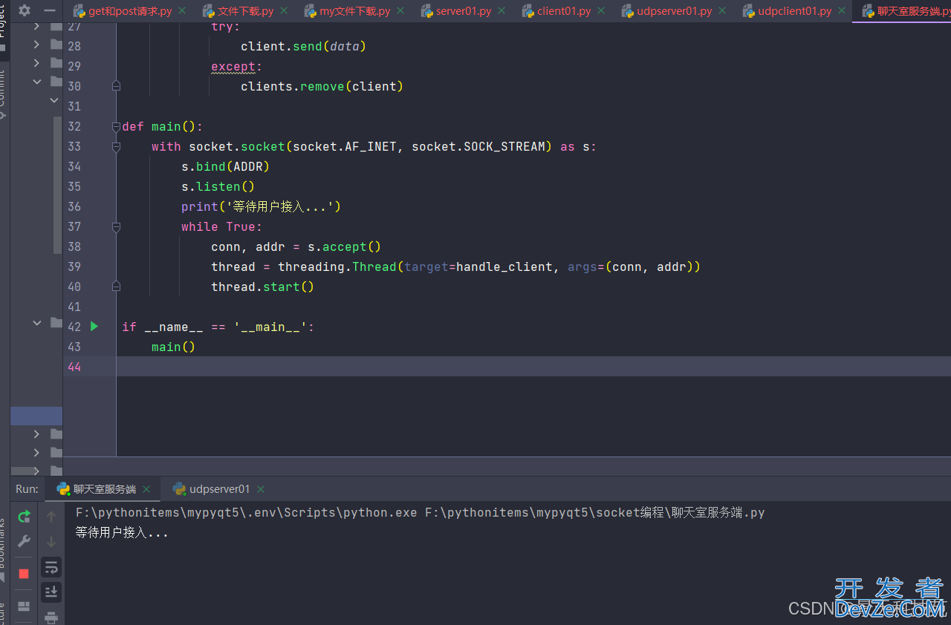The image size is (951, 625).
Task: Close the 文件下载.py tab
Action: (x=285, y=11)
